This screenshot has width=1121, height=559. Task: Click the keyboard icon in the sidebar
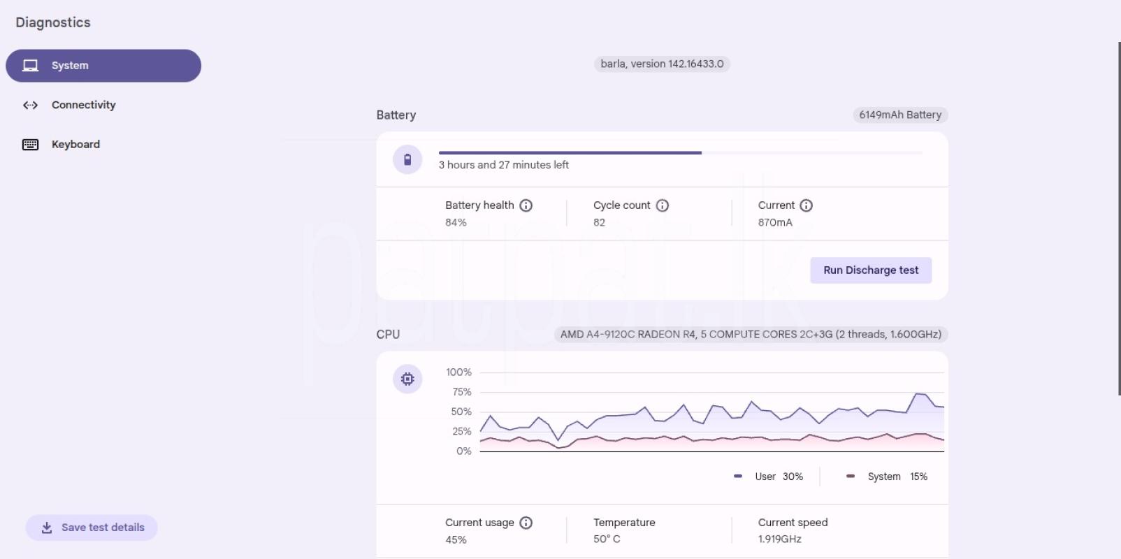pyautogui.click(x=30, y=145)
